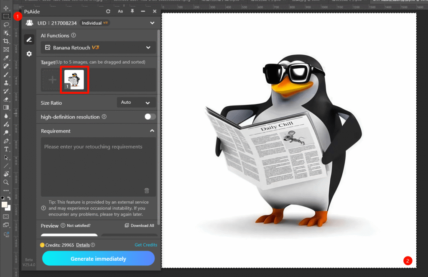Screen dimensions: 428x277
Task: Select the Rectangular Marquee tool
Action: (6, 16)
